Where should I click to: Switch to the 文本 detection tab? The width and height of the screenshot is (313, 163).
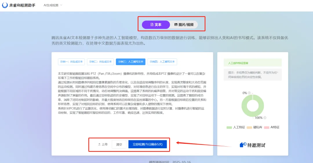pos(156,25)
